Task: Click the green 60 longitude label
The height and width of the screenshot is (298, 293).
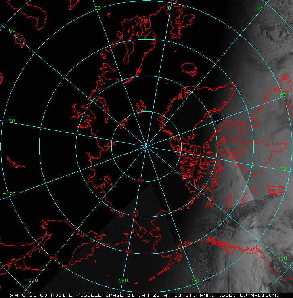Action: coord(283,95)
